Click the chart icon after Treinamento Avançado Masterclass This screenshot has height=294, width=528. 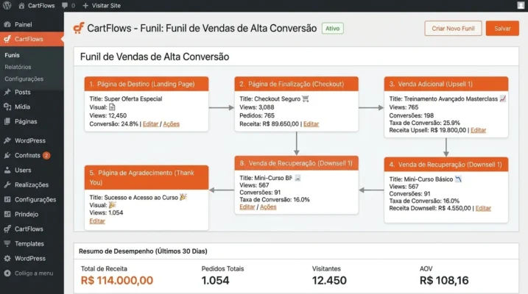tap(503, 98)
